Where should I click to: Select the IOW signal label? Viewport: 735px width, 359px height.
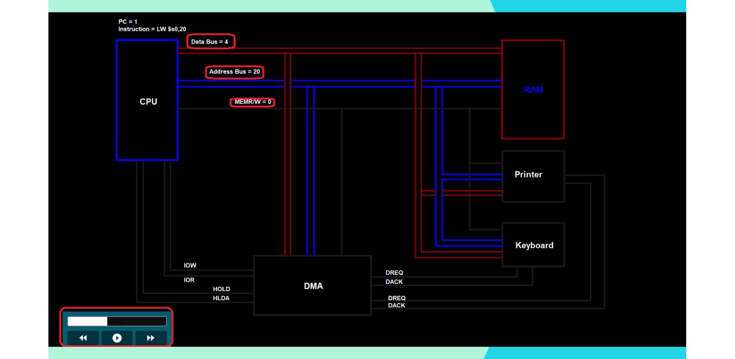(190, 265)
